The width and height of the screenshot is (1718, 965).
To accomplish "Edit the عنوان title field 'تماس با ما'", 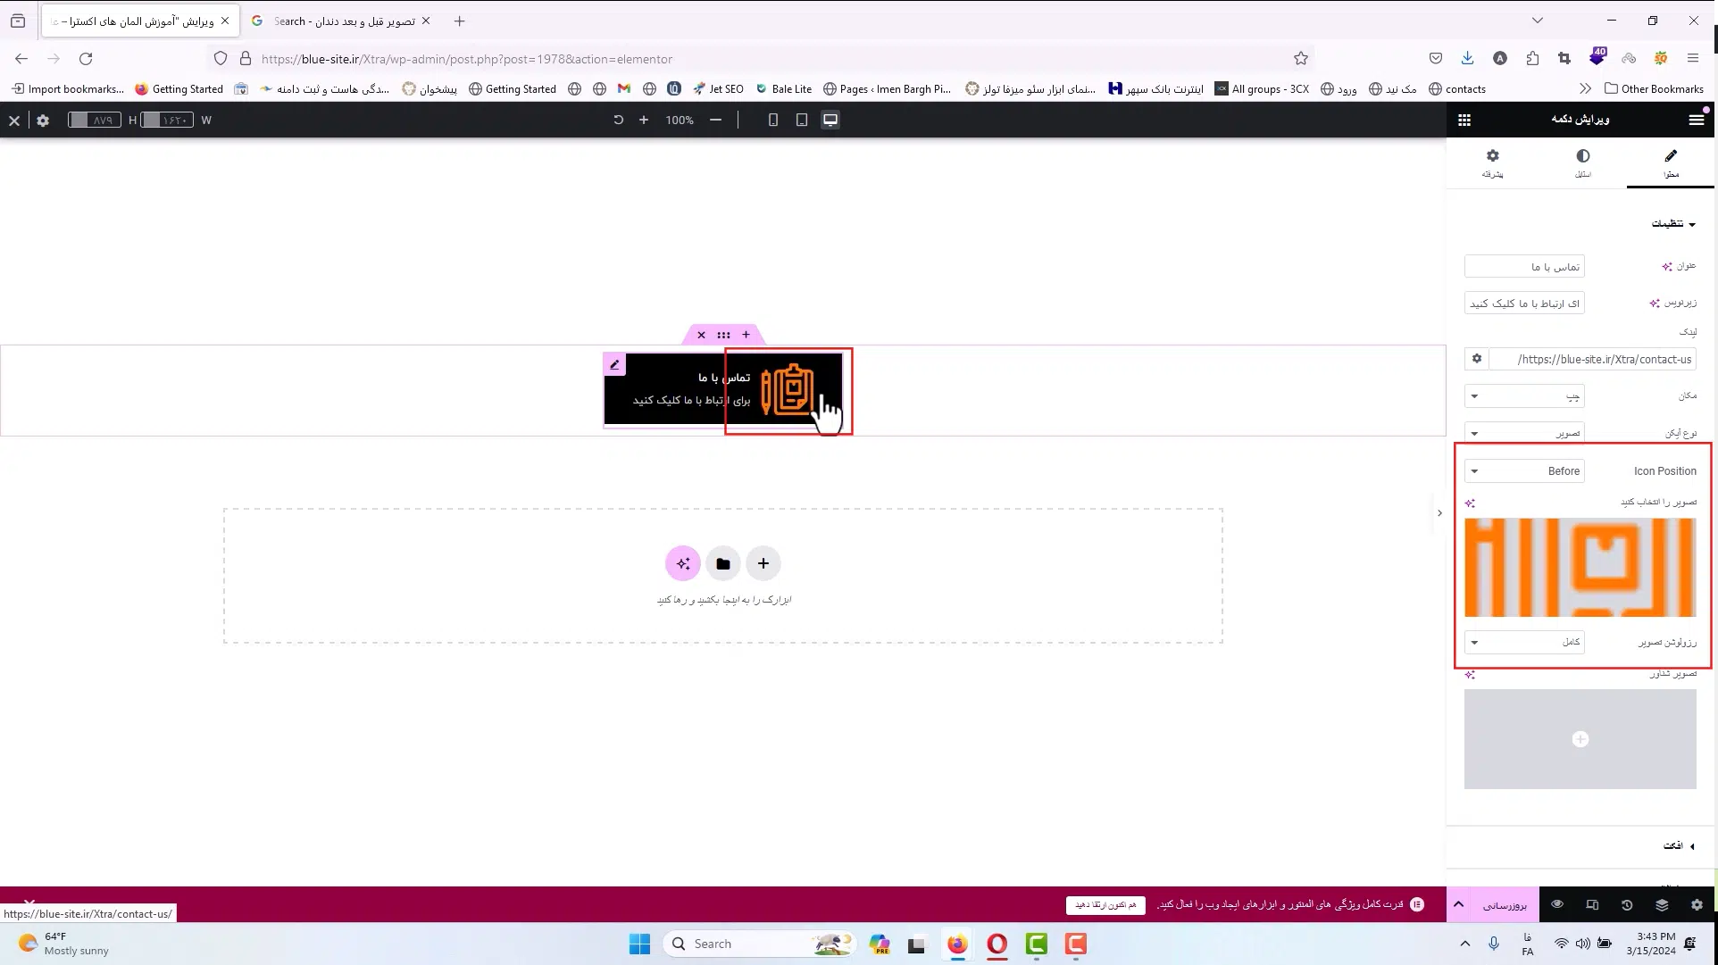I will [1524, 267].
